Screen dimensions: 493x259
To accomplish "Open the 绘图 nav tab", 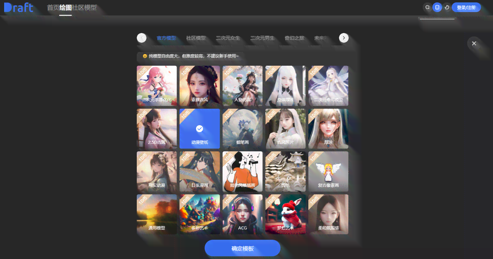I will click(x=65, y=8).
